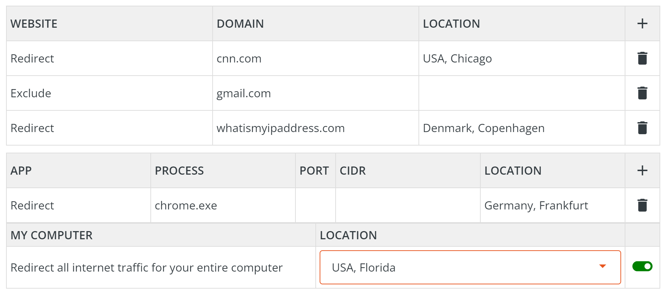Click the orange dropdown arrow
Image resolution: width=667 pixels, height=295 pixels.
pos(602,266)
